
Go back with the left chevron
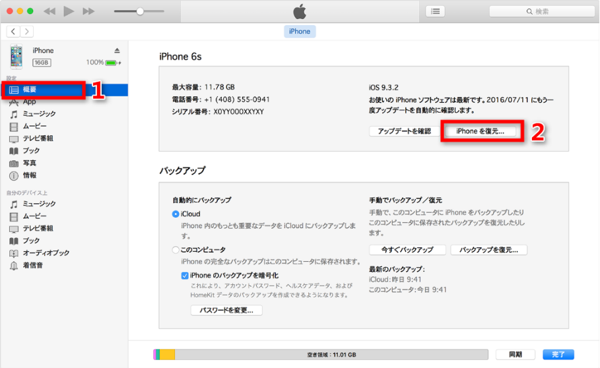click(x=13, y=32)
